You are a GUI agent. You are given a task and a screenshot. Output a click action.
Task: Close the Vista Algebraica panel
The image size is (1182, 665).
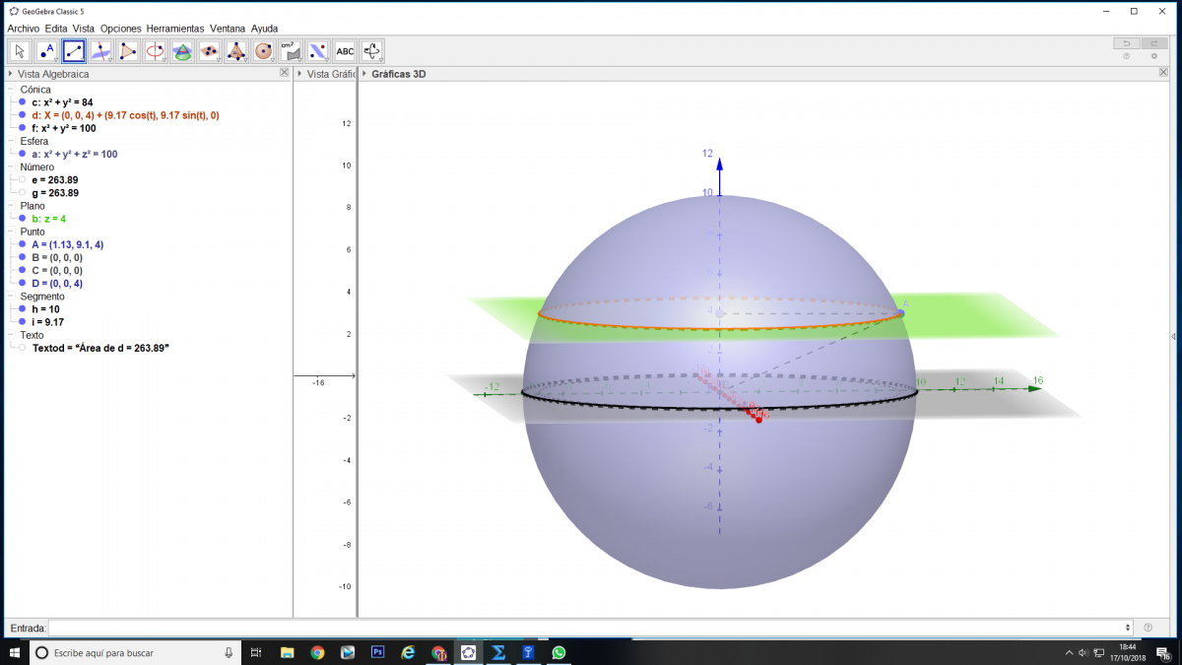284,73
